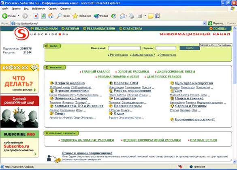Click the Отписаться link
Screen dimensions: 237x170
168,55
